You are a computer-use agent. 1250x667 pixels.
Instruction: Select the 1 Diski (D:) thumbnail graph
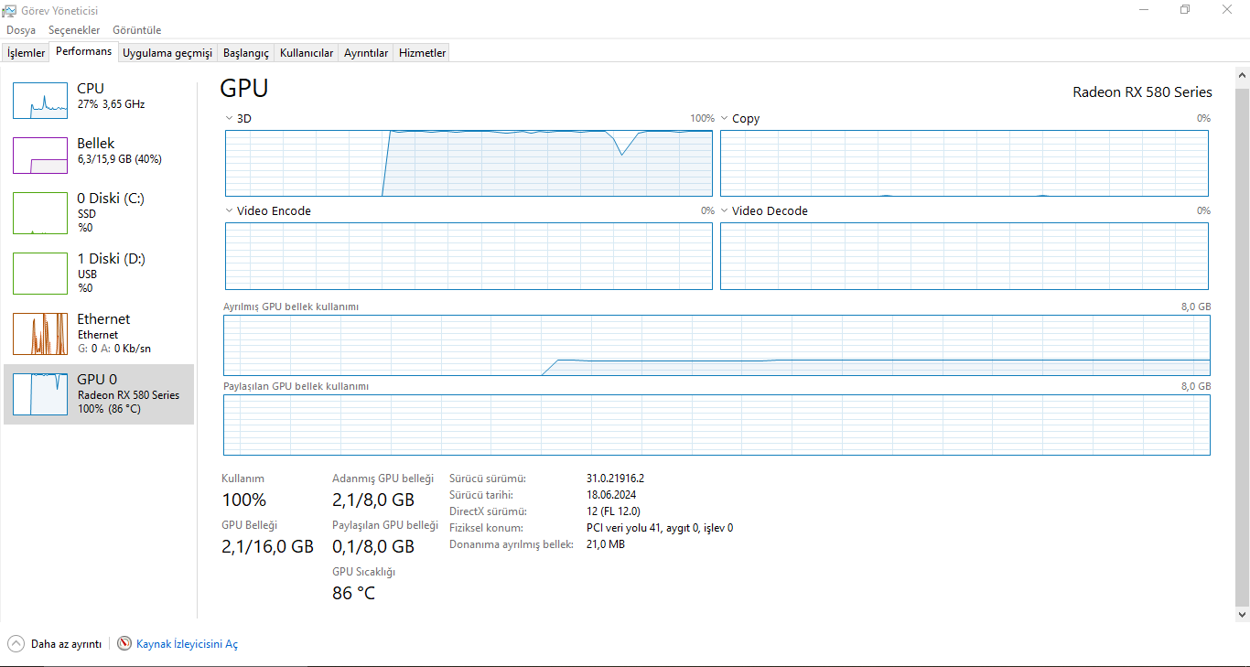[x=40, y=273]
